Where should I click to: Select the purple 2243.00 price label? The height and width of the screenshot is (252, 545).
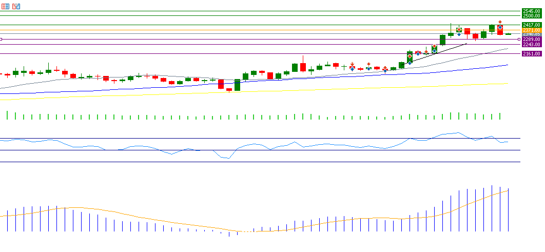[531, 44]
